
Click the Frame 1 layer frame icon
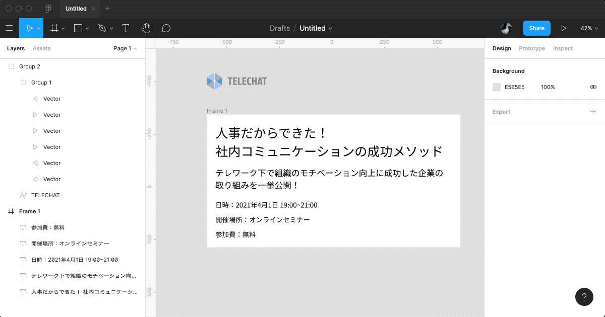pyautogui.click(x=11, y=211)
